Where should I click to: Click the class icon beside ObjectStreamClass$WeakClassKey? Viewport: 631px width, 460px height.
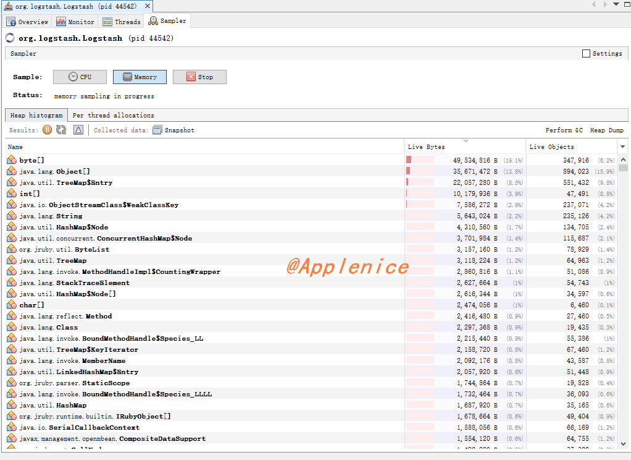point(12,205)
